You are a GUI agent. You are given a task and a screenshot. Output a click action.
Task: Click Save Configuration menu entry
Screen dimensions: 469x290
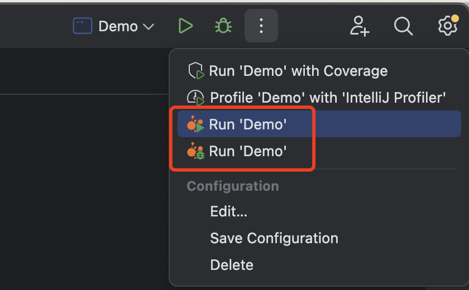(319, 238)
